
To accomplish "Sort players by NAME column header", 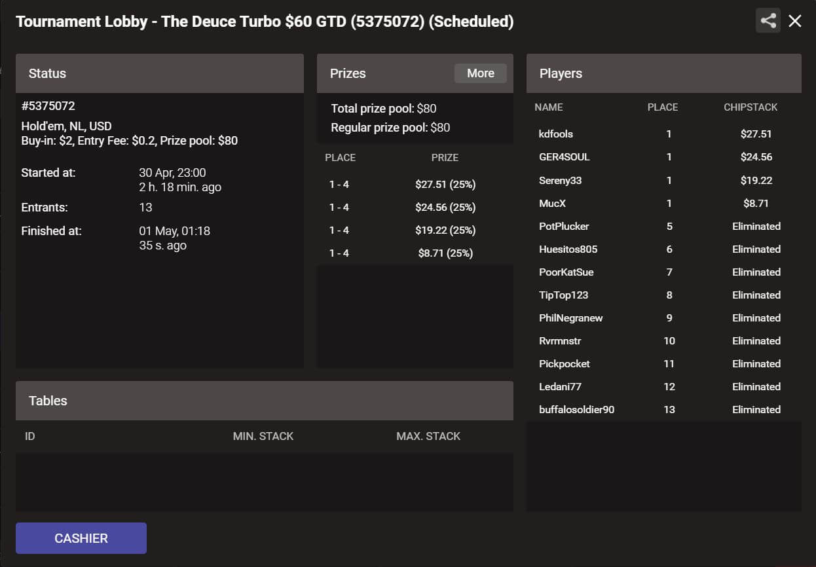I will point(549,107).
